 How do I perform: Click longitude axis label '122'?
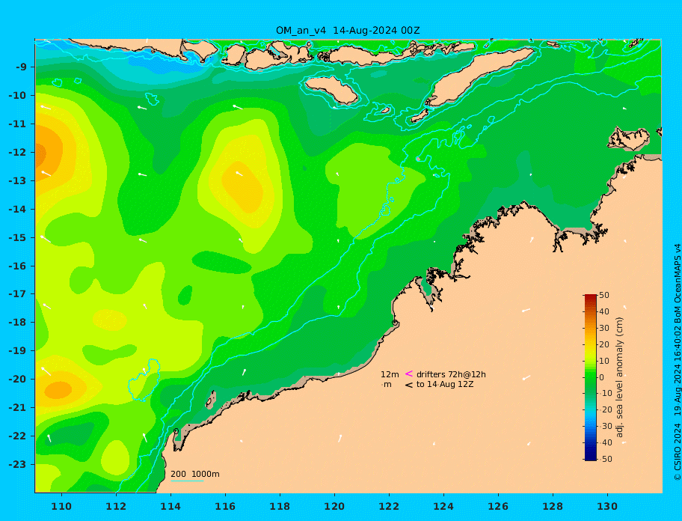point(389,507)
